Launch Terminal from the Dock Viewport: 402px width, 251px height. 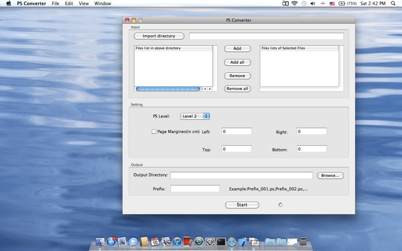click(221, 241)
